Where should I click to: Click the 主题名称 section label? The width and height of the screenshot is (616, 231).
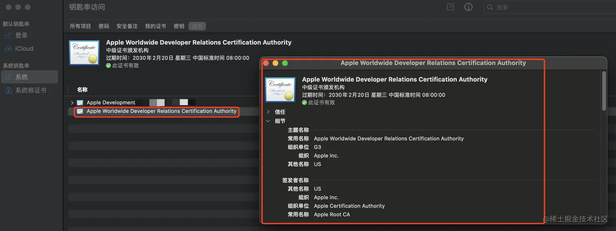pyautogui.click(x=298, y=130)
